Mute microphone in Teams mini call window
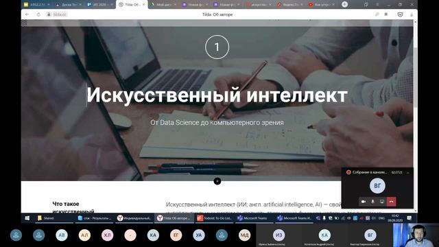 click(372, 202)
